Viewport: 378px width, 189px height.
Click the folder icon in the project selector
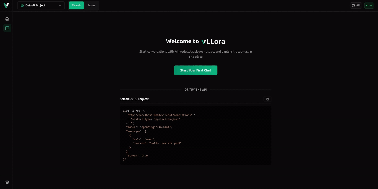click(x=22, y=5)
